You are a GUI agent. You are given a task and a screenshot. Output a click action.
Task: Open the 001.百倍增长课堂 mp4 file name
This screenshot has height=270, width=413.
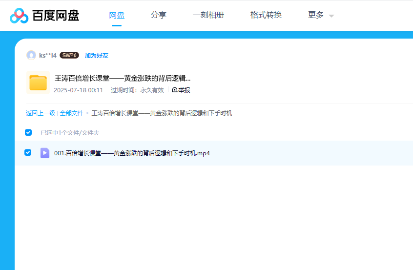click(x=132, y=153)
